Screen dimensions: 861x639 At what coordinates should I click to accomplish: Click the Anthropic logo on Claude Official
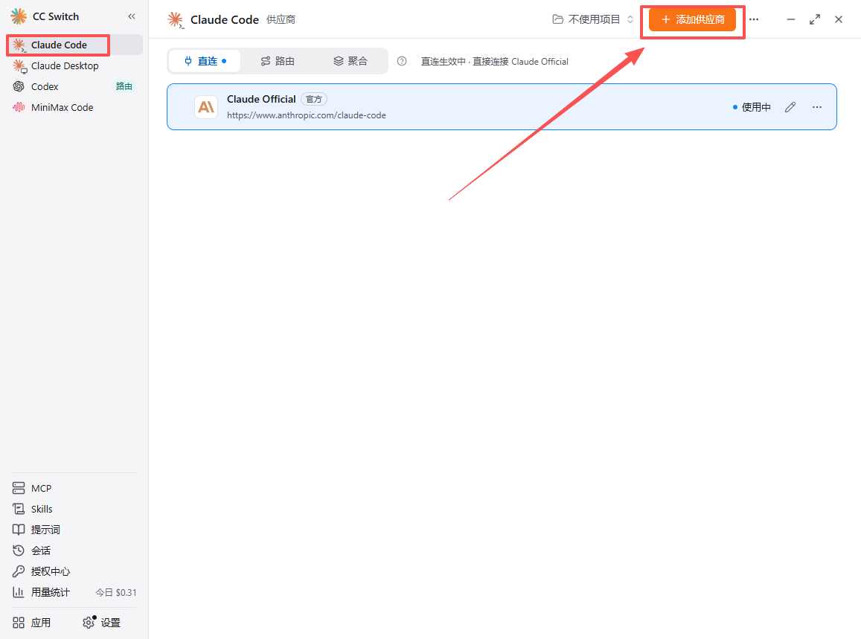click(206, 107)
